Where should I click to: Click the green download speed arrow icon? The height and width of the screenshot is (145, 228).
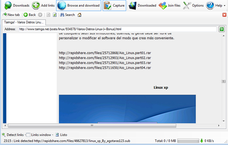coord(202,141)
